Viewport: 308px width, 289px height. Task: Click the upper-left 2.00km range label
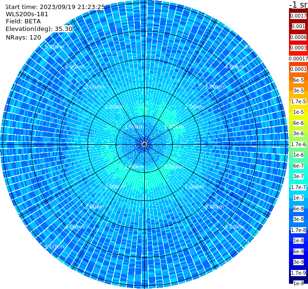pos(115,107)
